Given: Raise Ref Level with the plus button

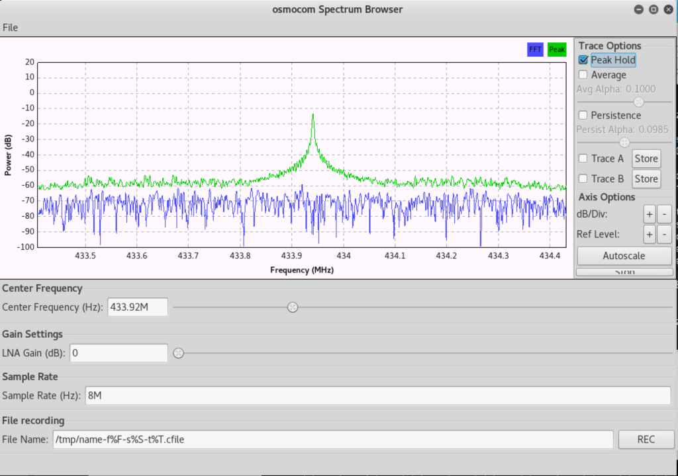Looking at the screenshot, I should pos(649,234).
